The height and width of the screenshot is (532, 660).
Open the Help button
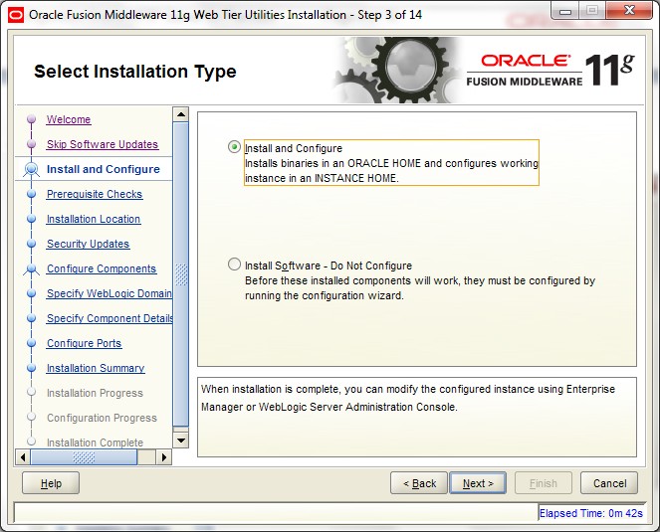point(50,483)
